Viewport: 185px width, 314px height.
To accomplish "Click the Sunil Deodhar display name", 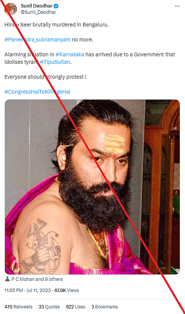I will click(37, 6).
